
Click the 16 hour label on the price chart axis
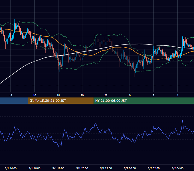[35, 95]
